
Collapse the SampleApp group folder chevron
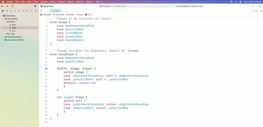[x=4, y=19]
